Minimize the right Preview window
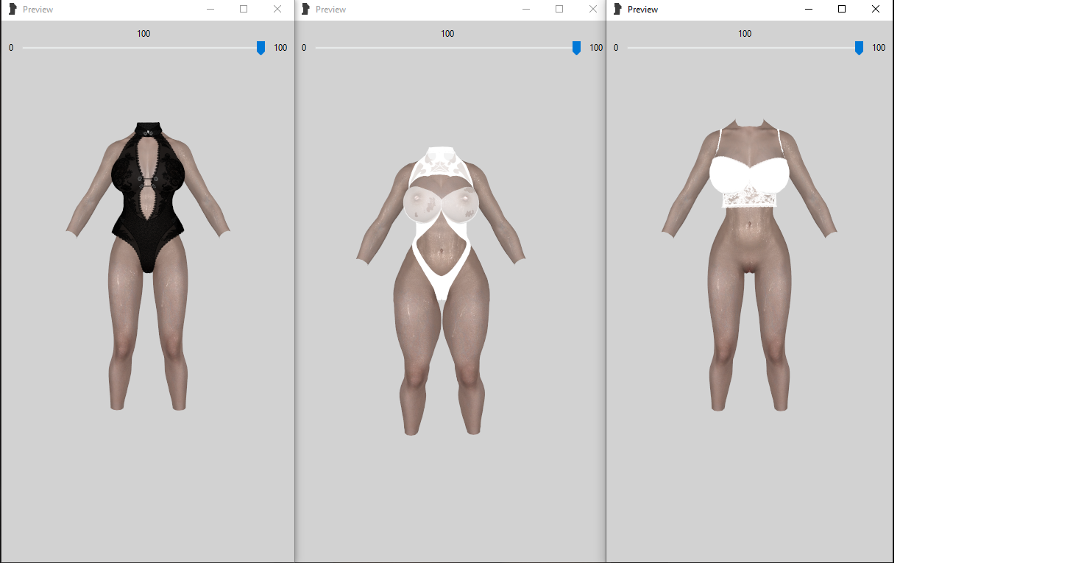 click(x=809, y=10)
